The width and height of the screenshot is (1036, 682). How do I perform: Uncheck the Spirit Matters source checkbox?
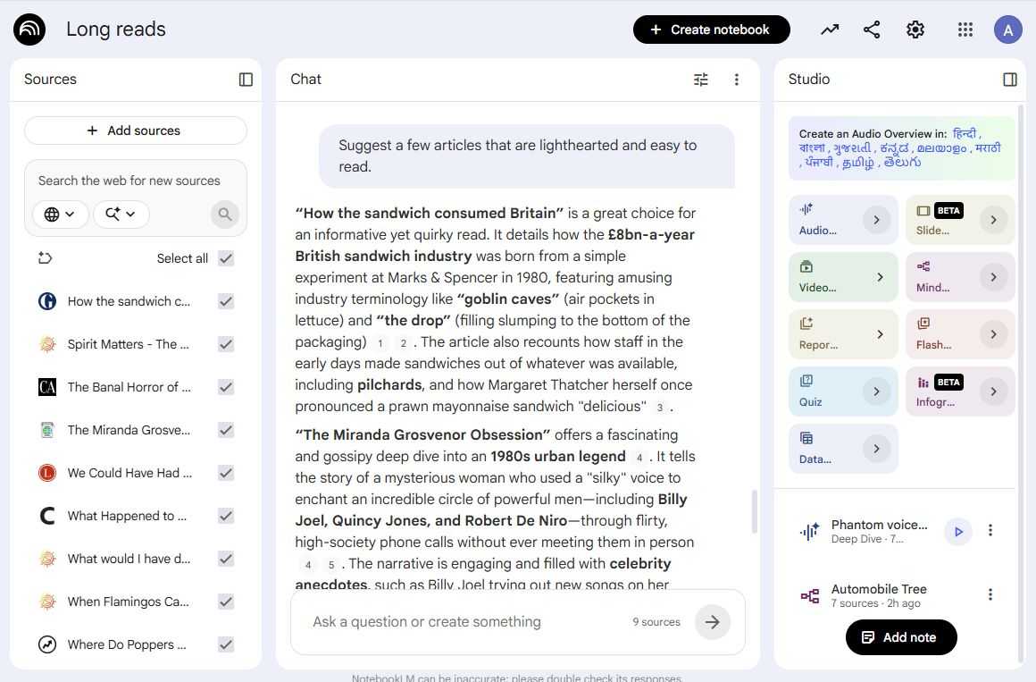226,344
